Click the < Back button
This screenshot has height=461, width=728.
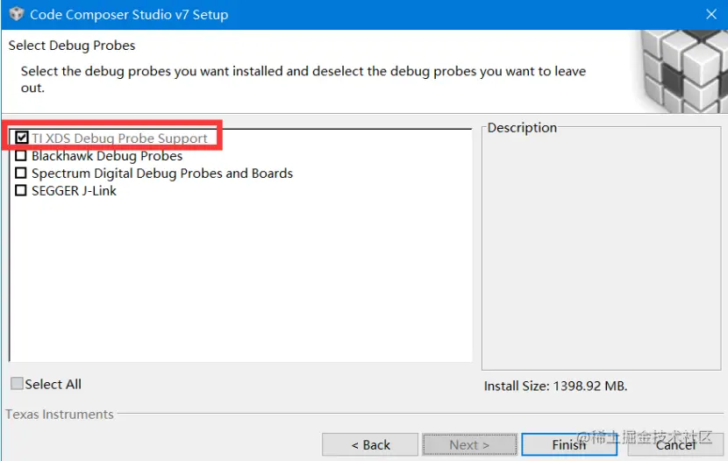coord(370,444)
